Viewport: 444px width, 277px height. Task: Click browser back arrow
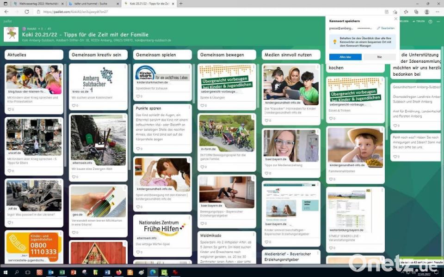pos(6,12)
